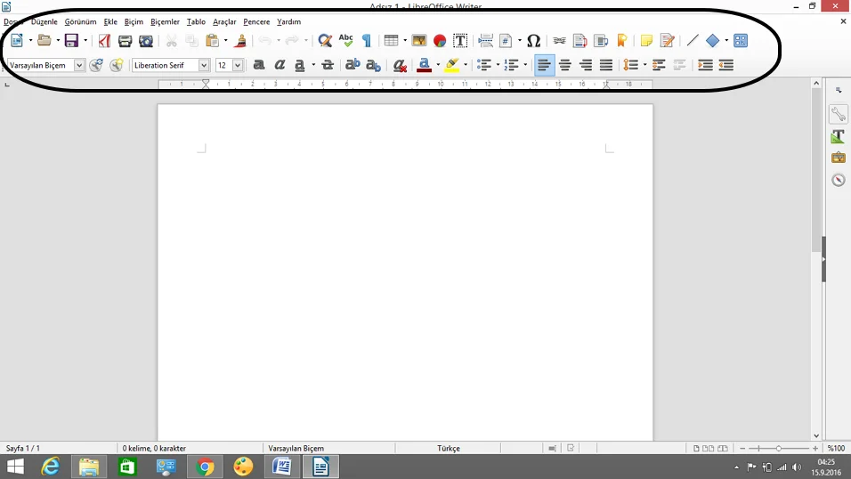The width and height of the screenshot is (851, 479).
Task: Open Print Preview
Action: (x=146, y=41)
